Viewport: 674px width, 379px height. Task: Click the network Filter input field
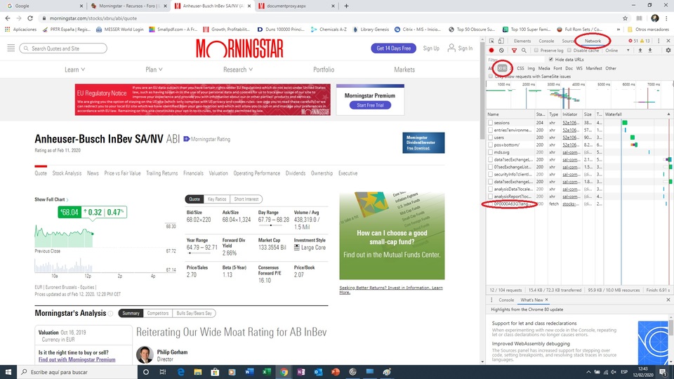click(x=516, y=60)
